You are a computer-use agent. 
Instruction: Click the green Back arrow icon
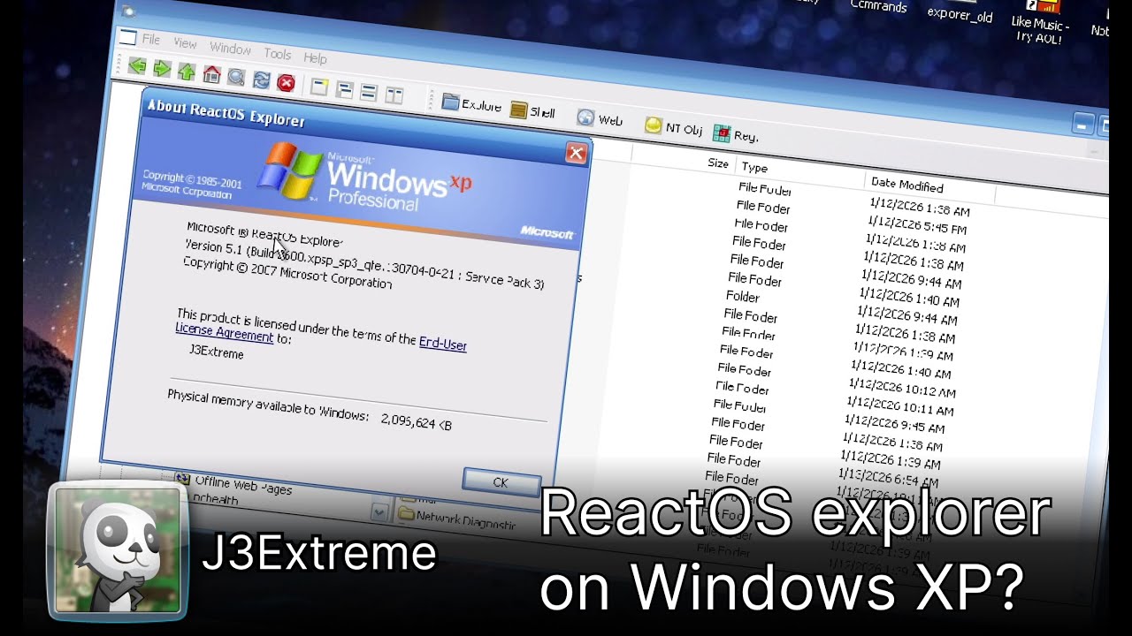pyautogui.click(x=136, y=65)
